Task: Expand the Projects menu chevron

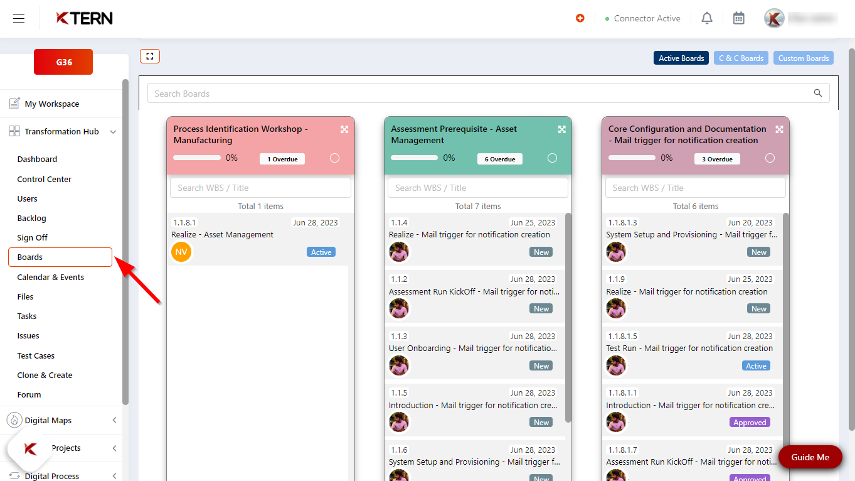Action: (x=114, y=448)
